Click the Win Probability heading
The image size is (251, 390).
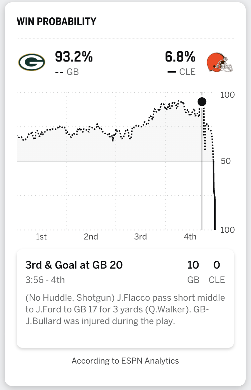[56, 21]
